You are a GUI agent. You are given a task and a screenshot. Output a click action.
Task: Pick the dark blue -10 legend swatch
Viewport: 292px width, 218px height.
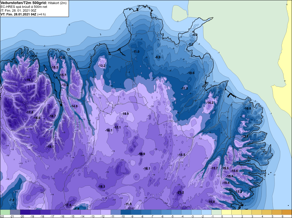[126, 212]
